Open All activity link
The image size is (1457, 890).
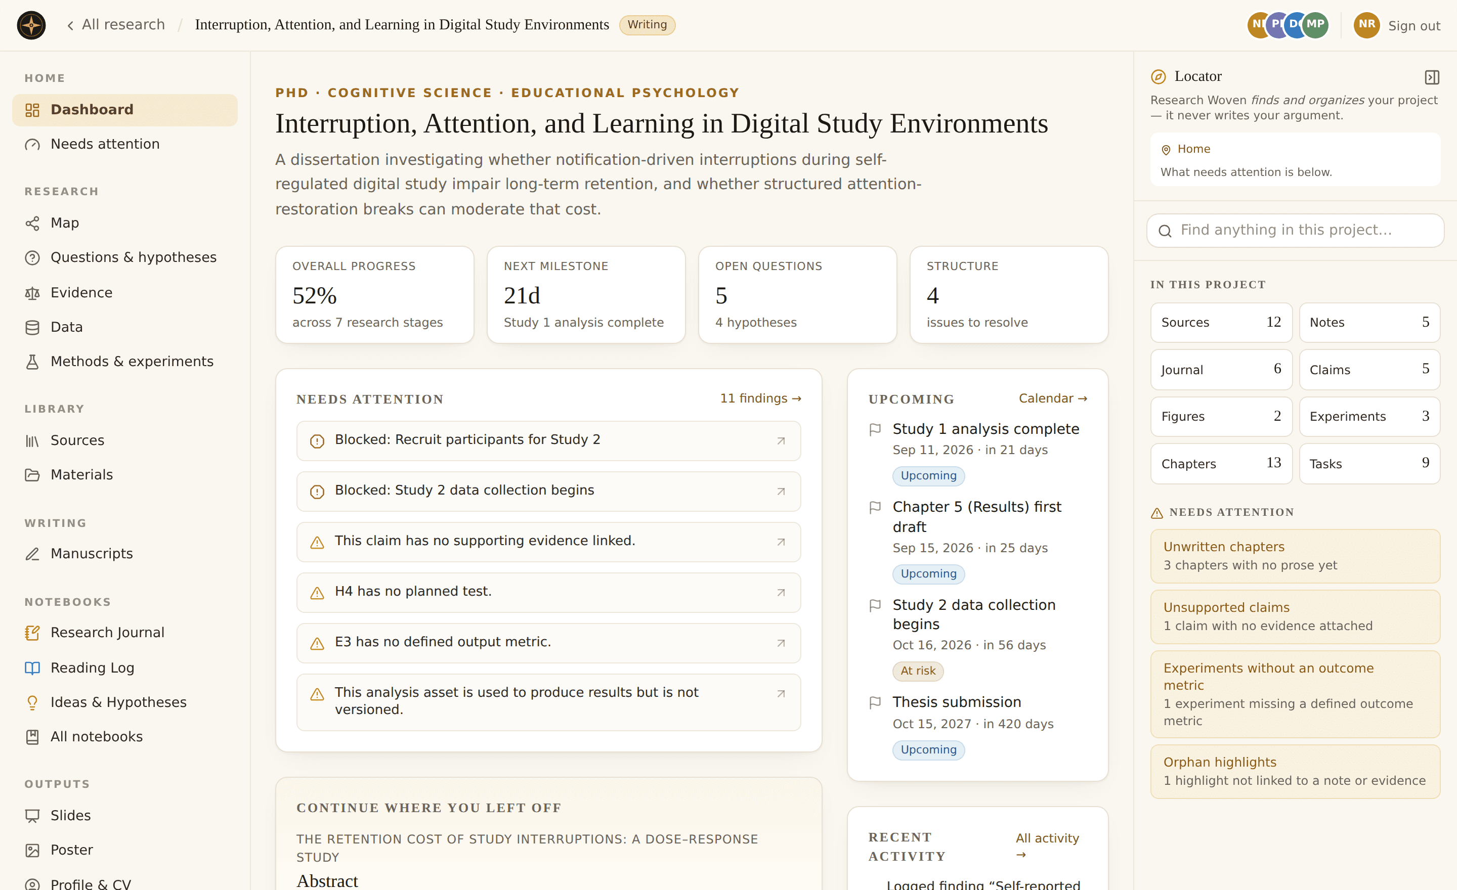coord(1047,847)
